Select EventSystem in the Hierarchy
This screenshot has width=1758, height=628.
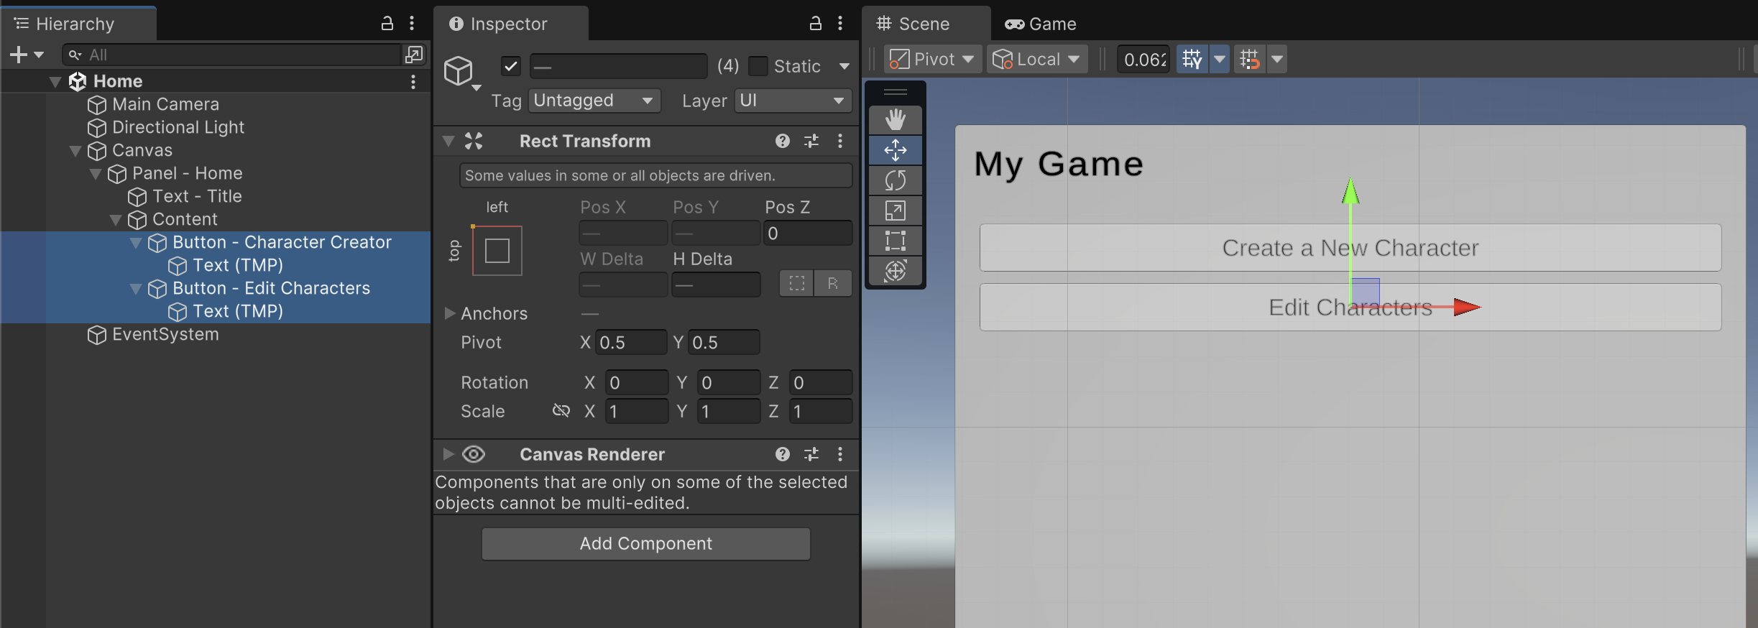tap(165, 335)
